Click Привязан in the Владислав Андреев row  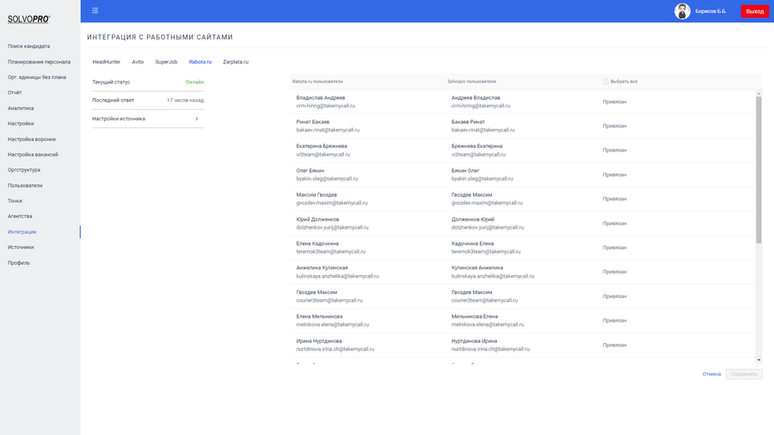click(x=615, y=101)
